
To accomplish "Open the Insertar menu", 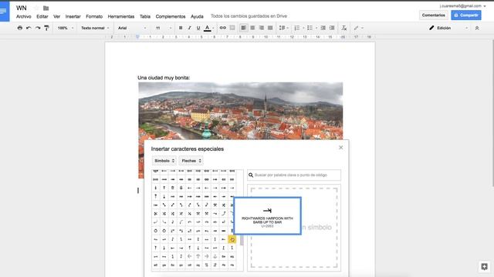I will click(73, 16).
